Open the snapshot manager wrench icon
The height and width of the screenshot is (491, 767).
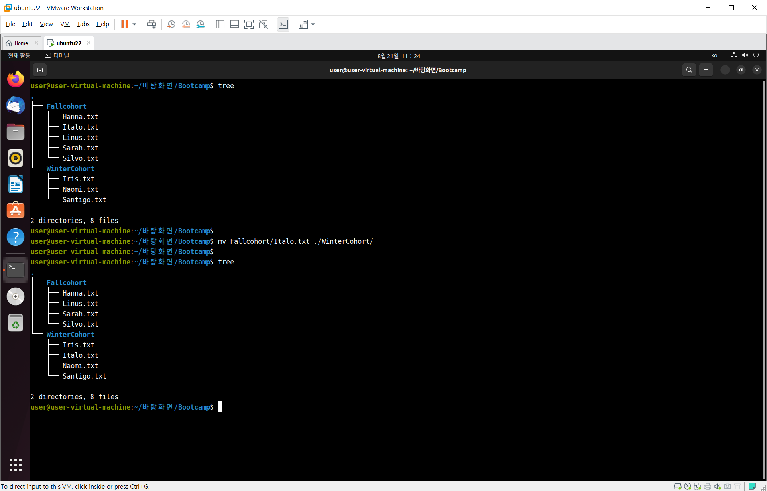tap(201, 24)
